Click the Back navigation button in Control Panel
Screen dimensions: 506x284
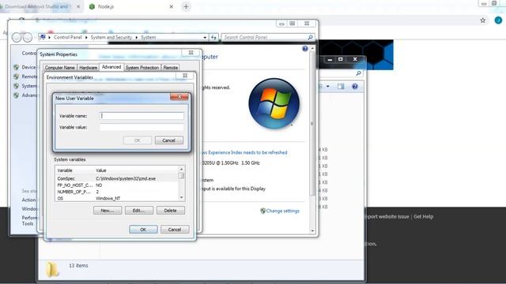click(x=17, y=37)
